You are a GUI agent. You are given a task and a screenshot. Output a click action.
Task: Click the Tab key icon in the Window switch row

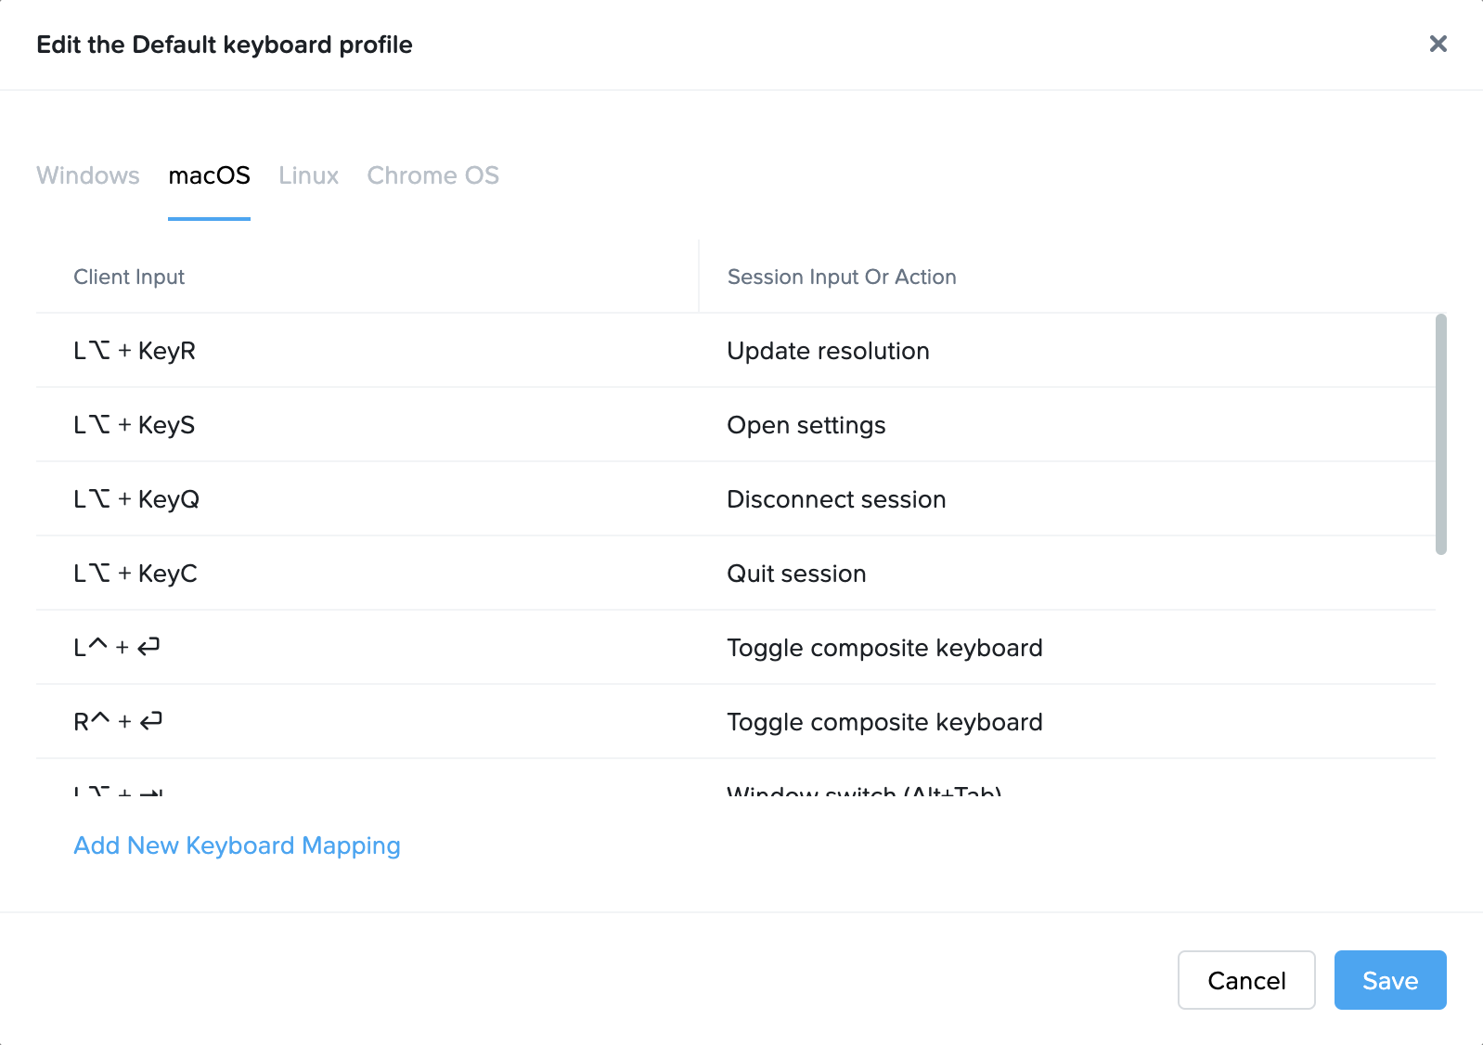coord(151,792)
